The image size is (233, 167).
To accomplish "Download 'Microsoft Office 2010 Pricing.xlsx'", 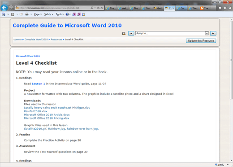I will [x=47, y=118].
